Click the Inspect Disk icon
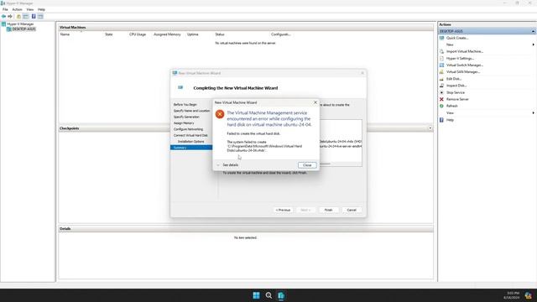The height and width of the screenshot is (302, 537). click(442, 86)
